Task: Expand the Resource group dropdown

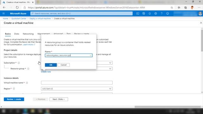Action: click(110, 68)
